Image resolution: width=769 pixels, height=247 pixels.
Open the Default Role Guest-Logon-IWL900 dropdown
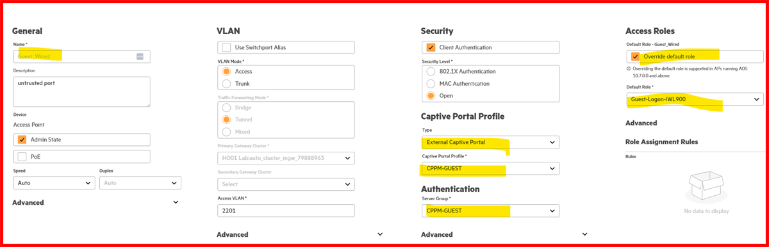tap(695, 99)
